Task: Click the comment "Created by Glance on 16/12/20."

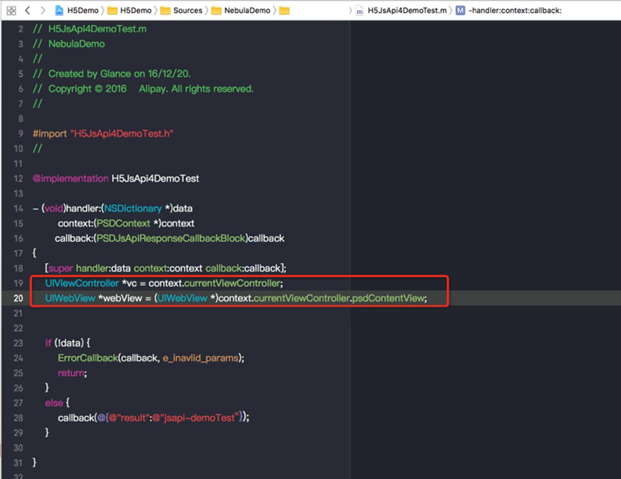Action: pyautogui.click(x=120, y=74)
